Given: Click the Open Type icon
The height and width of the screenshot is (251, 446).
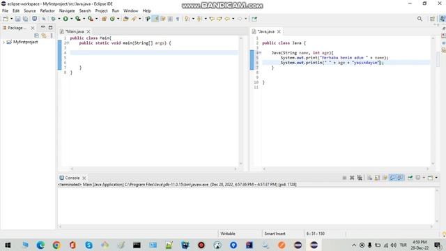Looking at the screenshot, I should click(x=125, y=19).
